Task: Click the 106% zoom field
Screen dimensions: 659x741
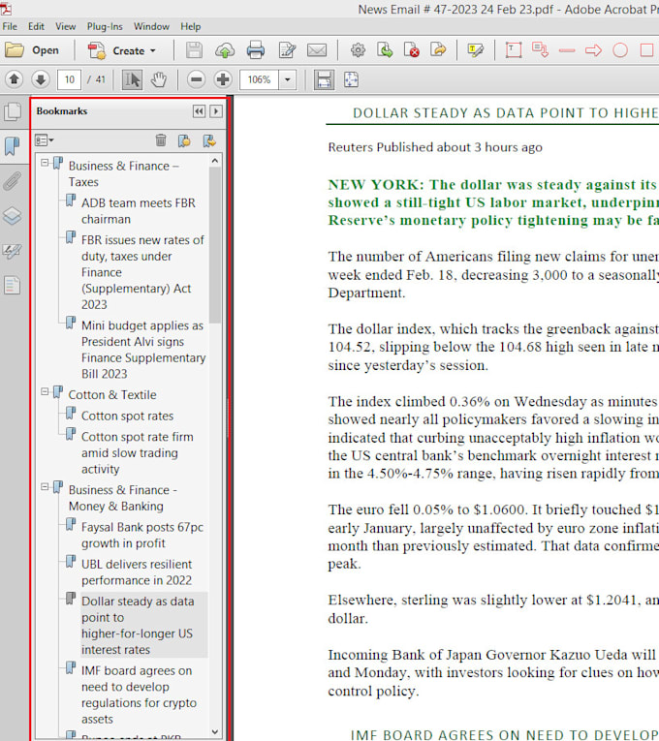Action: [x=259, y=79]
